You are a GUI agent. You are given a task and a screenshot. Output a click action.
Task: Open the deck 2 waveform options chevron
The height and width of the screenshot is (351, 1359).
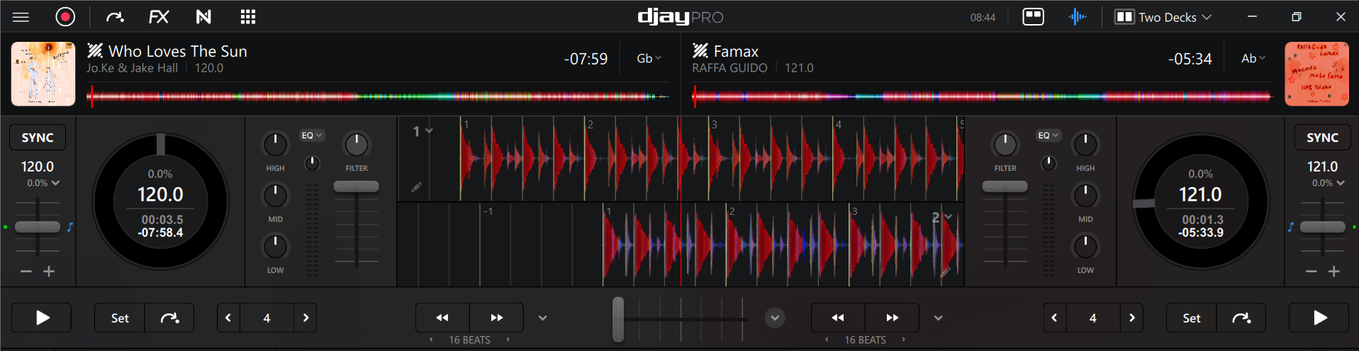point(949,217)
